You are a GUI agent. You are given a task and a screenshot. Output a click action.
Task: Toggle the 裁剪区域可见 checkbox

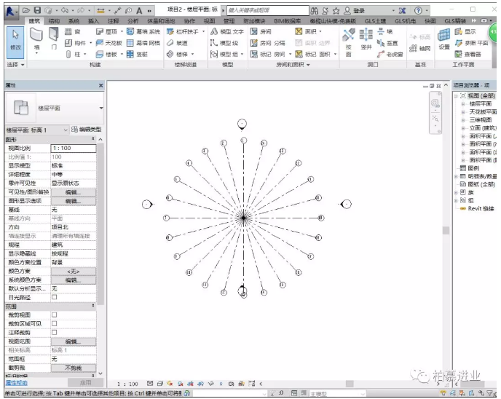point(55,323)
